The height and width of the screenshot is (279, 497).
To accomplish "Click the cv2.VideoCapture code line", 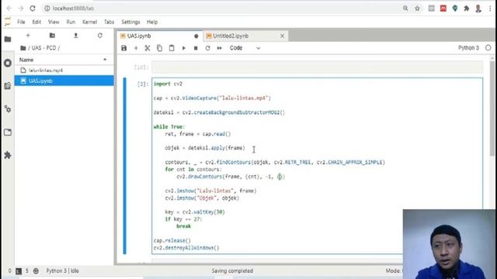I will 212,98.
